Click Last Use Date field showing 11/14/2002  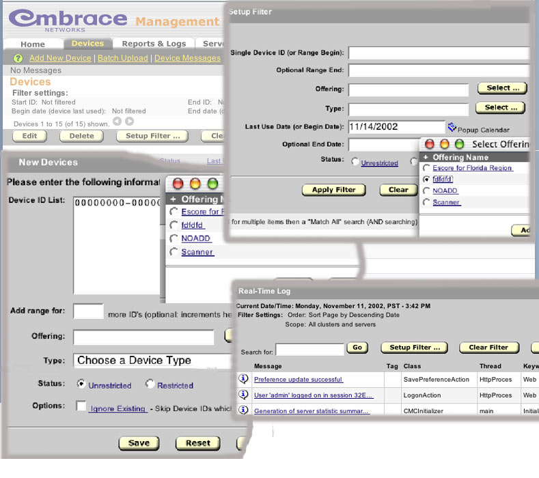tap(397, 127)
